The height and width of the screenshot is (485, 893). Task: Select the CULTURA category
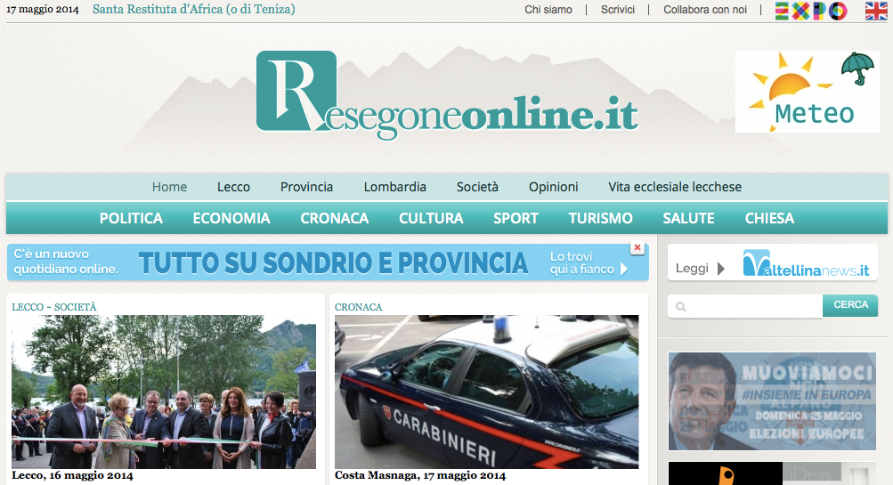(x=431, y=218)
